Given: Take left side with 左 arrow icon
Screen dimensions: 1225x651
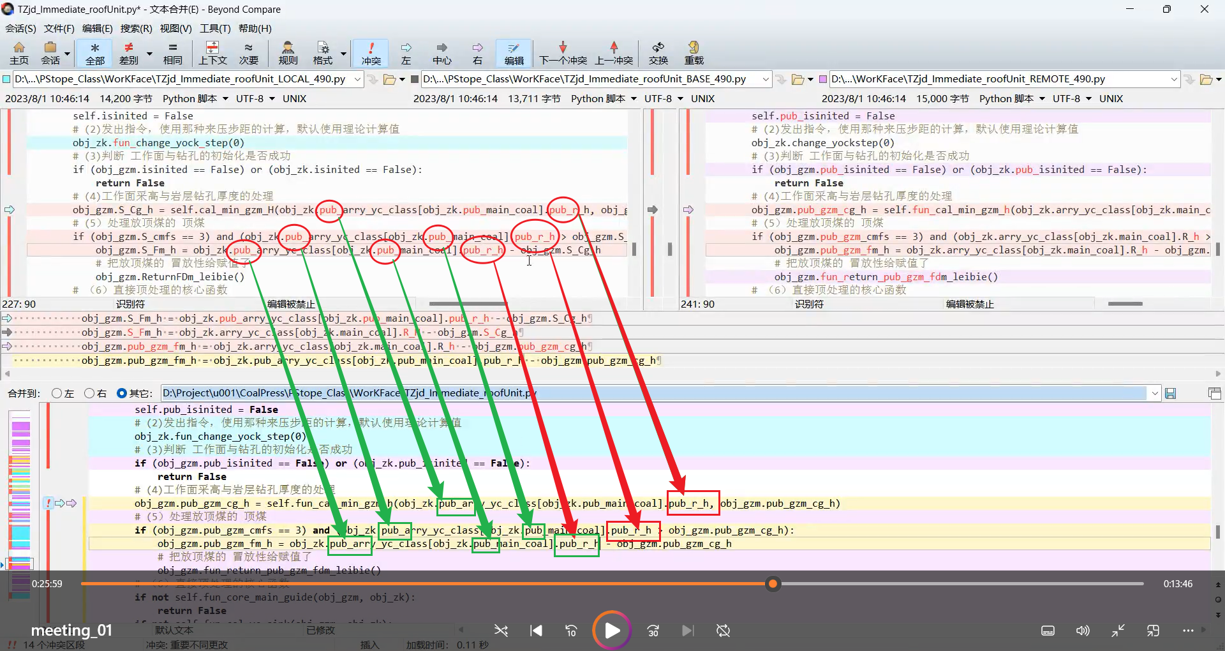Looking at the screenshot, I should click(406, 53).
